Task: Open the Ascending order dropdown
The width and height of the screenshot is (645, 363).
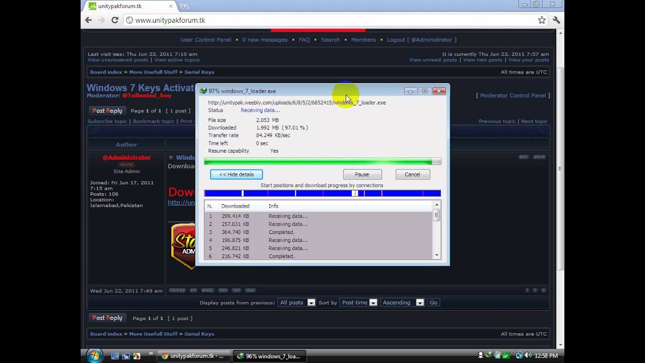Action: [402, 302]
